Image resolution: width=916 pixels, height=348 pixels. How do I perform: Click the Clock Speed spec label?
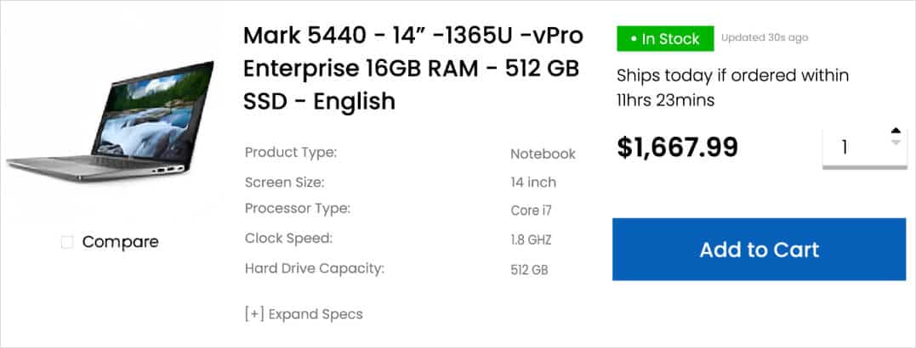tap(288, 239)
